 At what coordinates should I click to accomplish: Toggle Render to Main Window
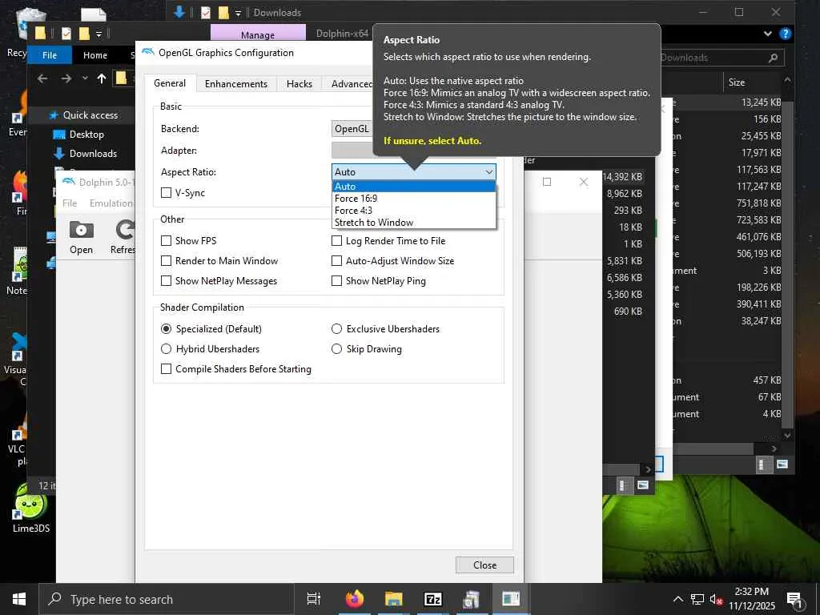tap(219, 261)
